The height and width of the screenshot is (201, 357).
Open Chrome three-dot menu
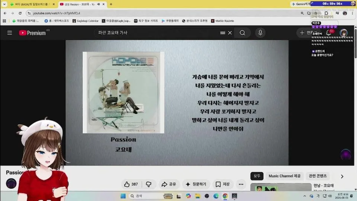352,13
